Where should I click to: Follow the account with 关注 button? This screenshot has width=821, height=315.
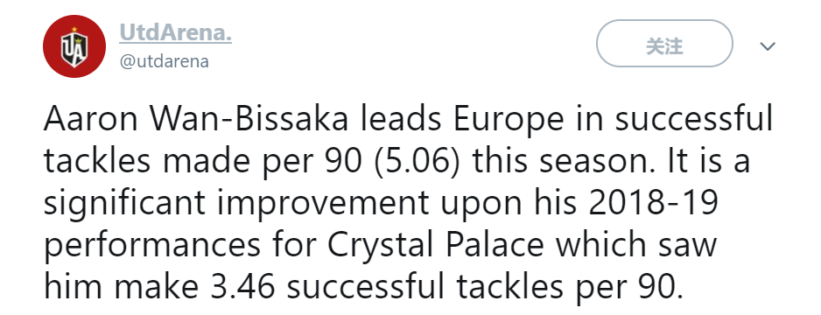pos(664,44)
